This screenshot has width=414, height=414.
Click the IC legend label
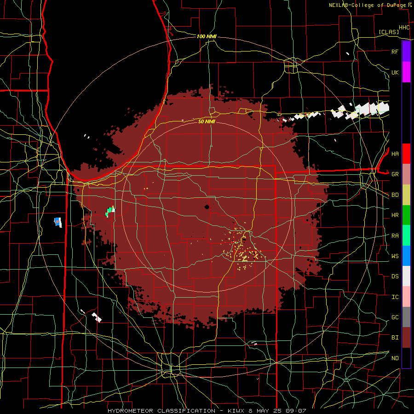395,297
